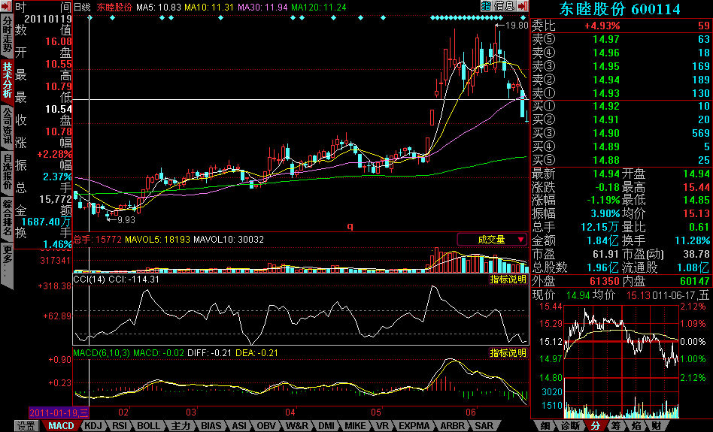Click the 焰 flame button
Viewport: 713px width, 432px height.
tap(636, 426)
